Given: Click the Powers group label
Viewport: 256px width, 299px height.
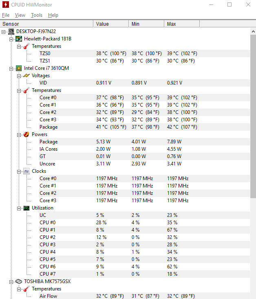Looking at the screenshot, I should pyautogui.click(x=40, y=134).
